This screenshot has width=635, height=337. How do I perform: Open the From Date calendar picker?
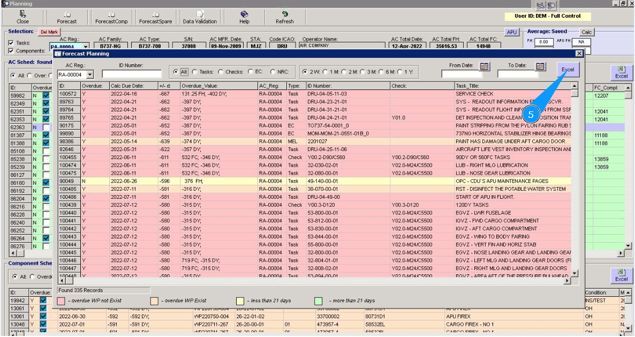[x=485, y=66]
